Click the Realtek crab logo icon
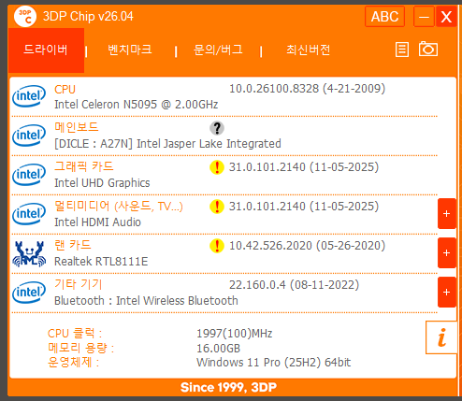This screenshot has height=401, width=462. pyautogui.click(x=29, y=254)
